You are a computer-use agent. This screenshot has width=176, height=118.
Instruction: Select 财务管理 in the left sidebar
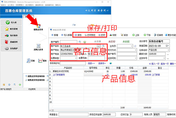[x=11, y=29]
